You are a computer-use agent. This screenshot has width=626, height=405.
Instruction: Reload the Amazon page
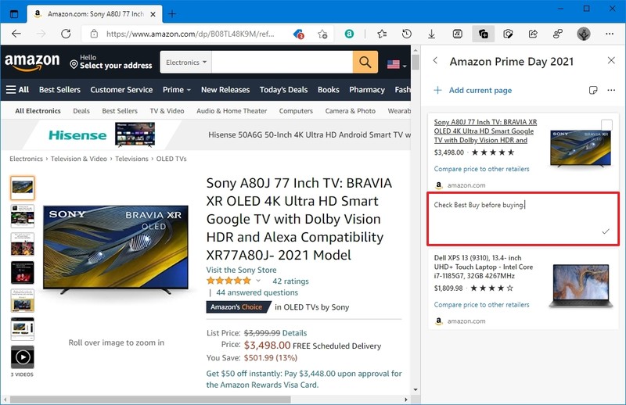coord(66,34)
